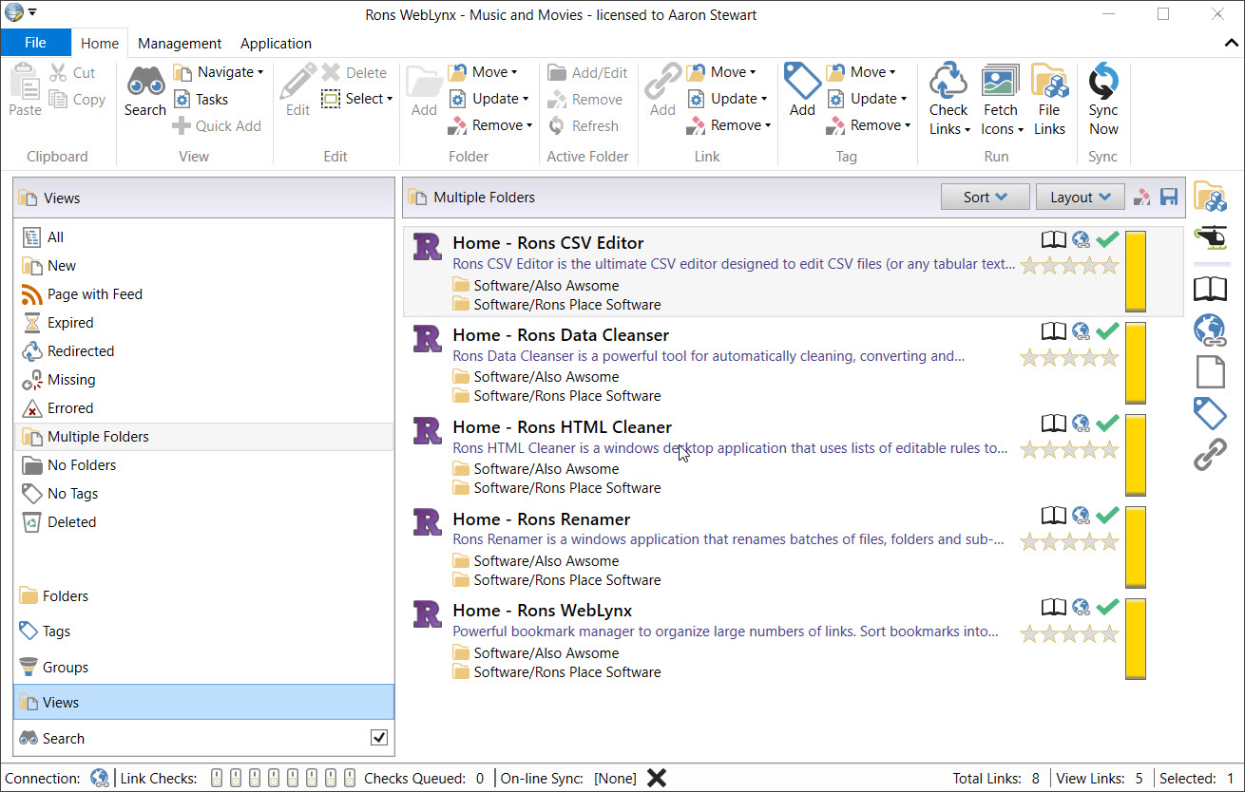Select the No Tags view

203,494
